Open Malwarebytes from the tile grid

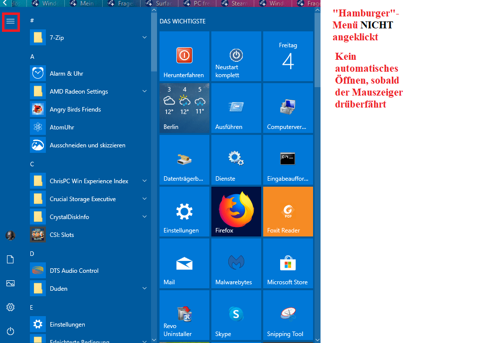[236, 263]
